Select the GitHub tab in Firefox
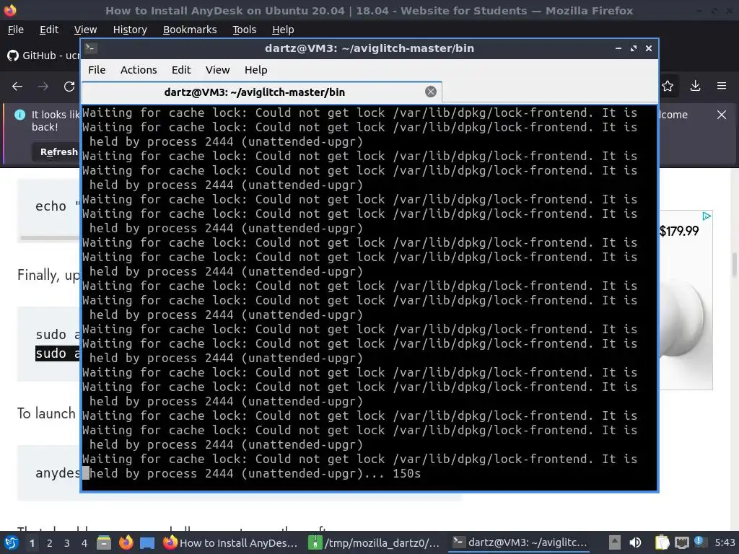739x554 pixels. (43, 56)
